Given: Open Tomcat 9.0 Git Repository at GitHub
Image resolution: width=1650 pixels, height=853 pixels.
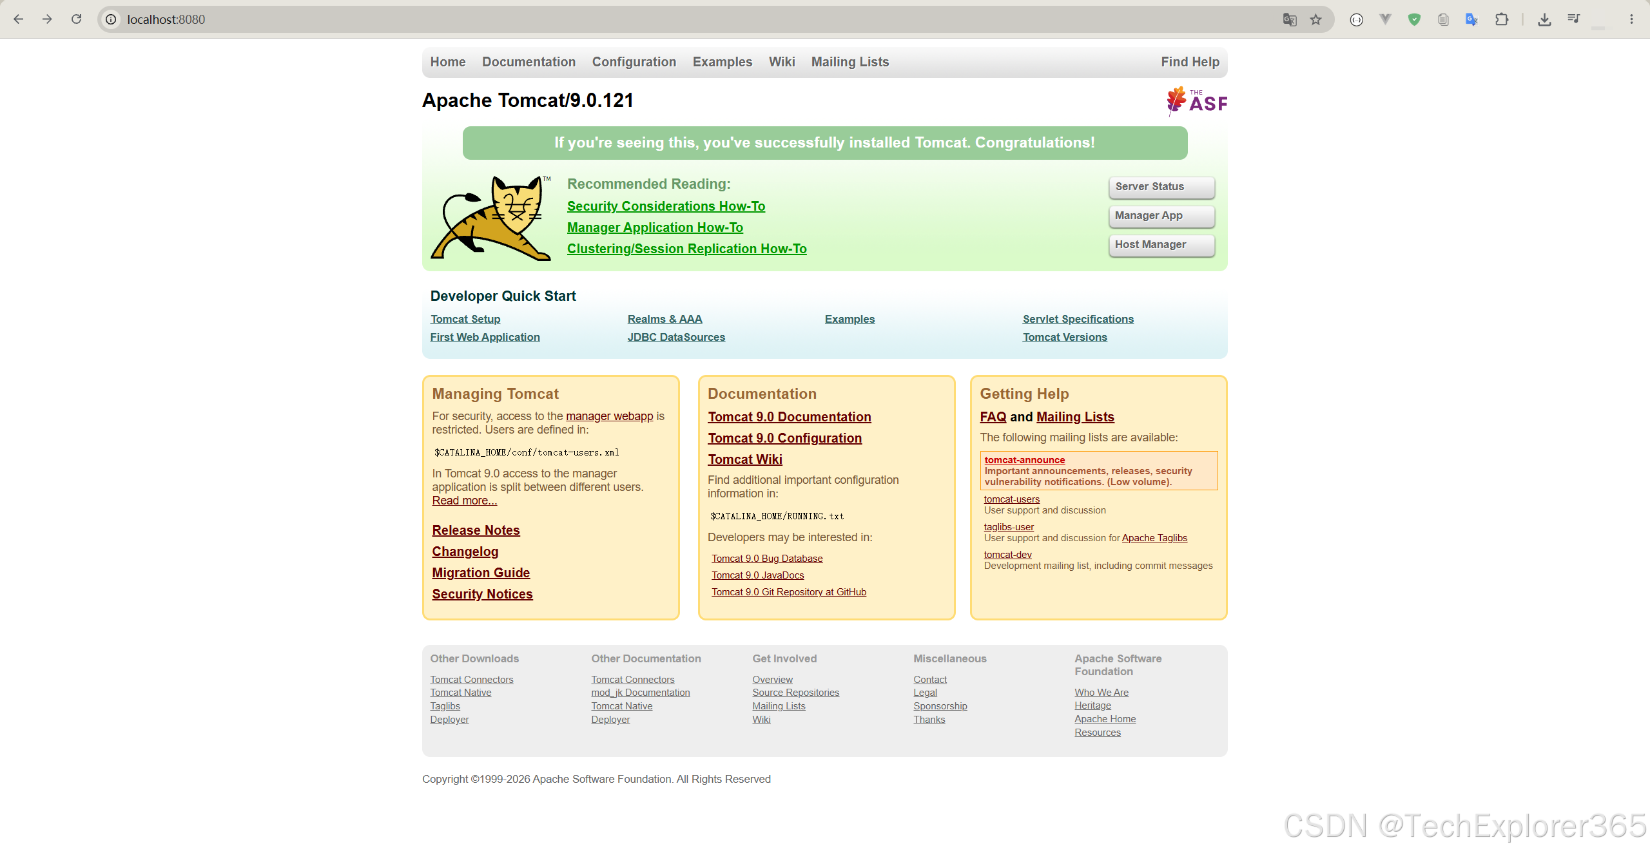Looking at the screenshot, I should (789, 592).
